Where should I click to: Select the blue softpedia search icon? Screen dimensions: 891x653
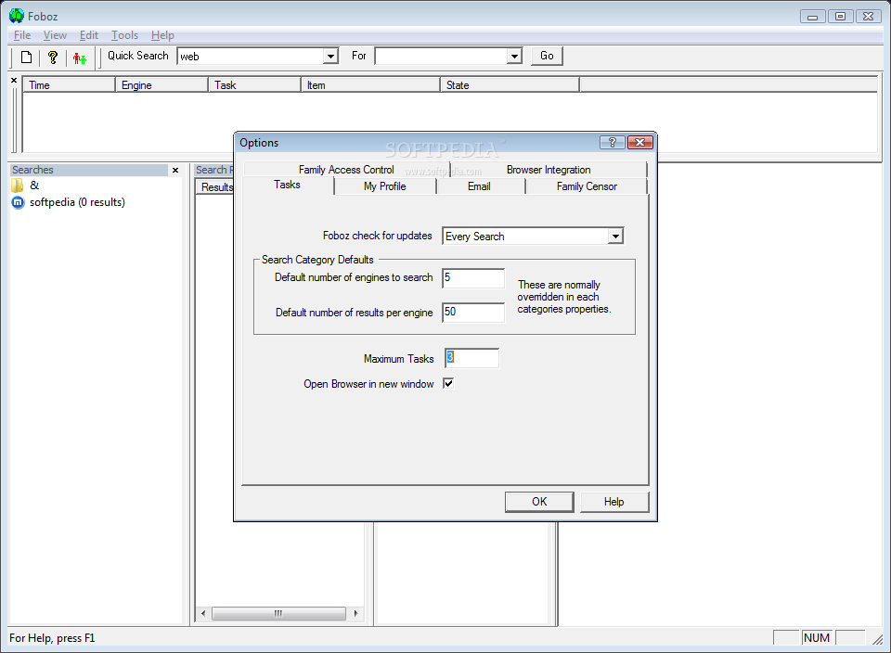[19, 202]
